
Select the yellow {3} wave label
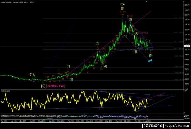coord(123,4)
